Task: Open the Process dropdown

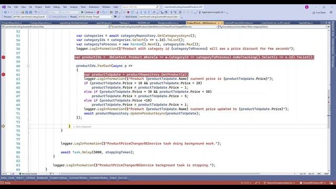Action: click(30, 17)
